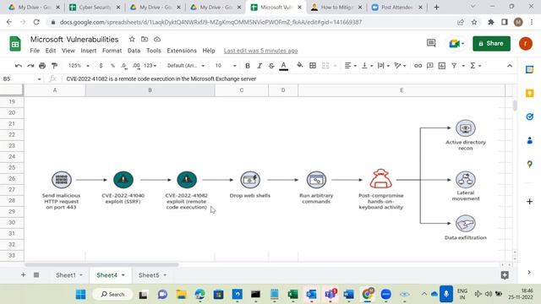Open the more number formats 123 dropdown
This screenshot has width=541, height=304.
pos(150,66)
